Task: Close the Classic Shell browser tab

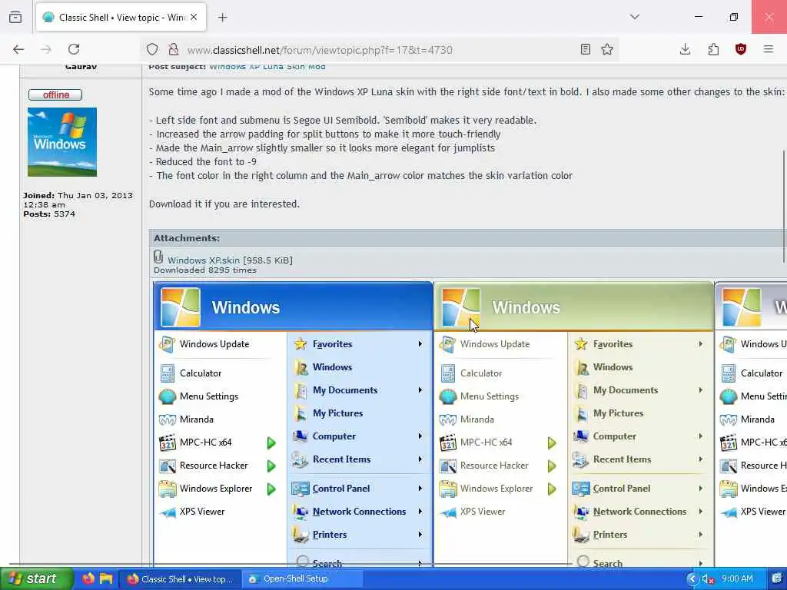Action: coord(194,18)
